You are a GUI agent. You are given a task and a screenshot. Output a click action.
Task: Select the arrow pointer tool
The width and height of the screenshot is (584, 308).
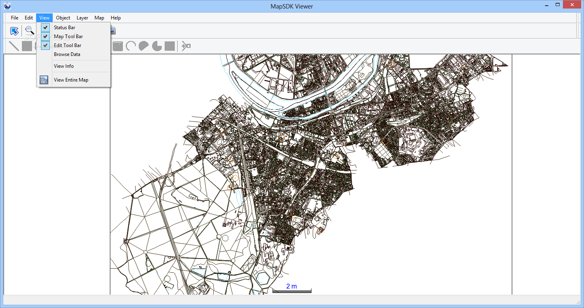(x=15, y=31)
